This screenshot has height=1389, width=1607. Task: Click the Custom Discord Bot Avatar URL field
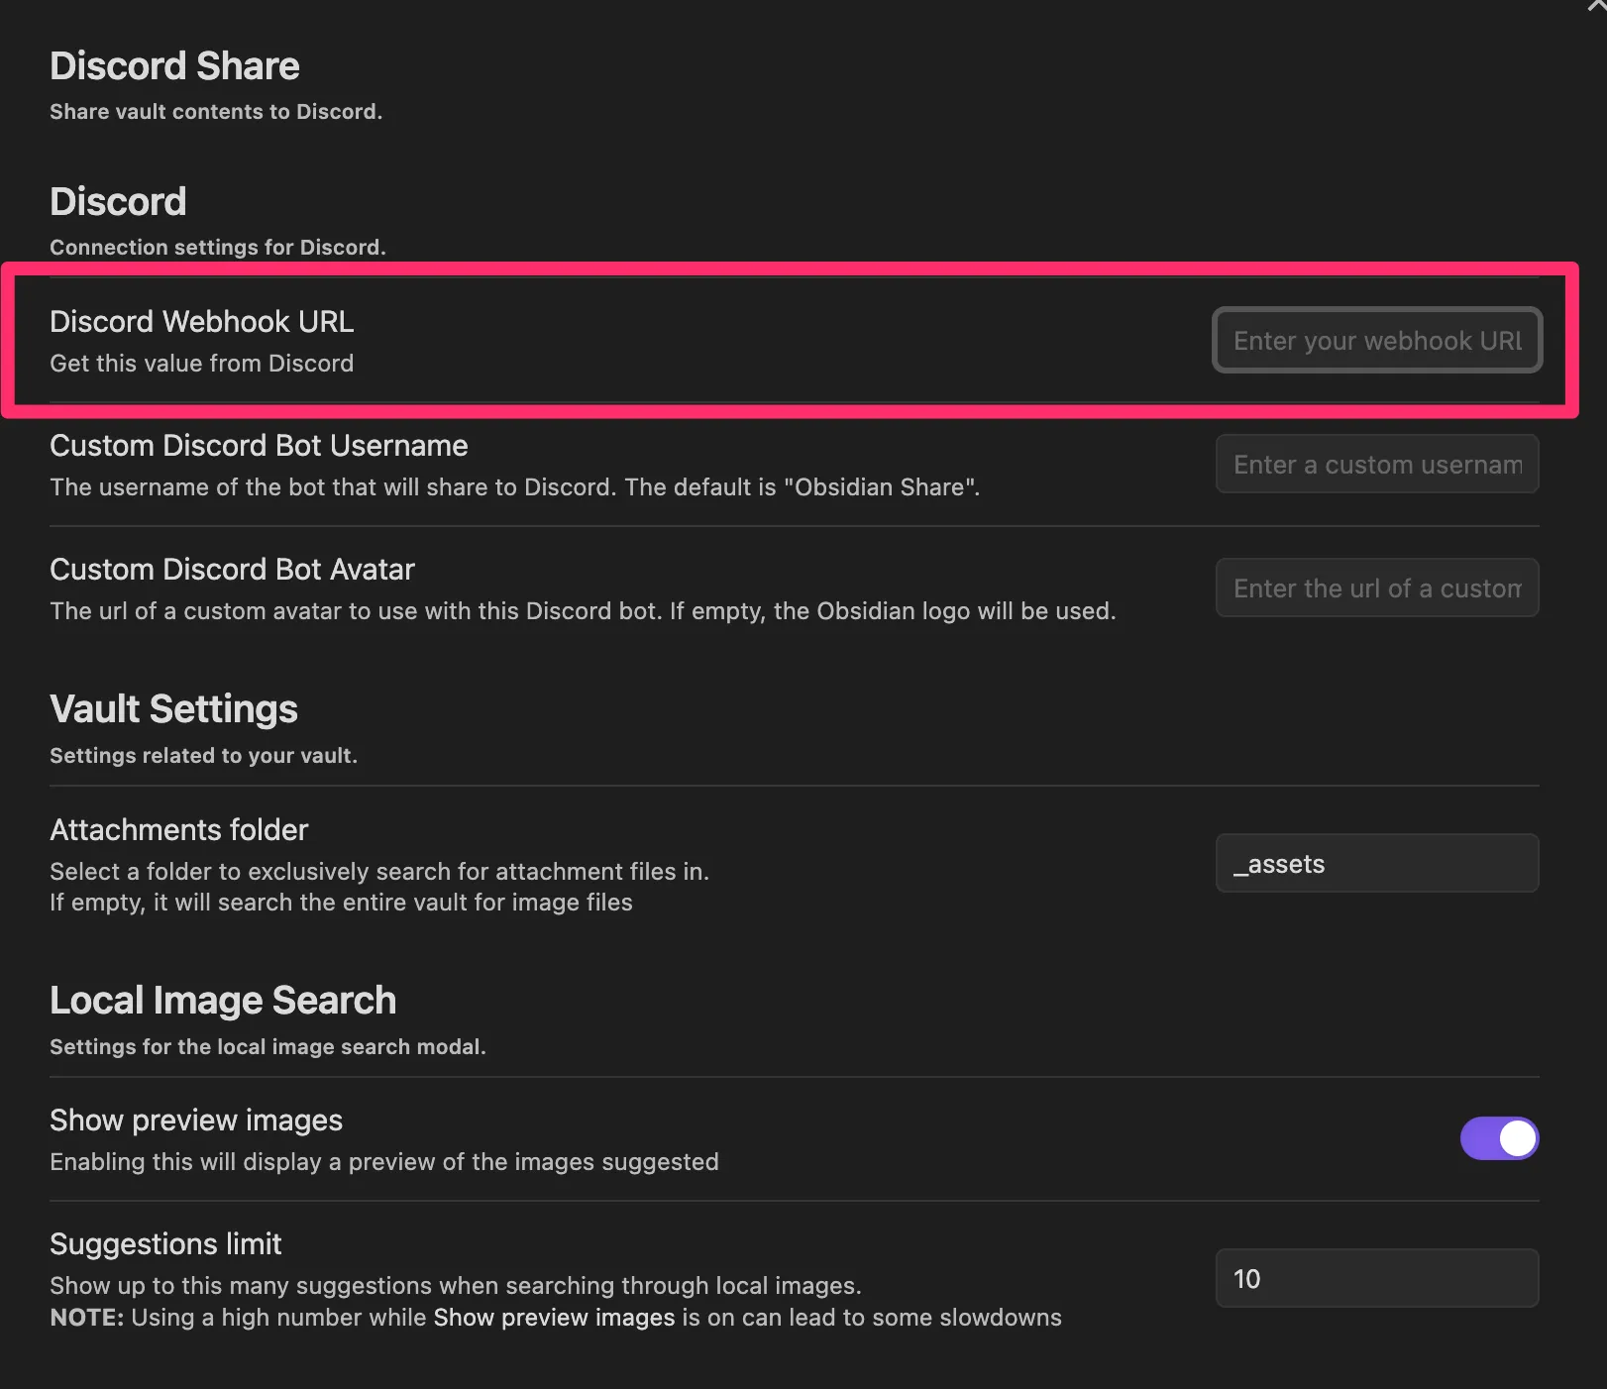[x=1376, y=588]
